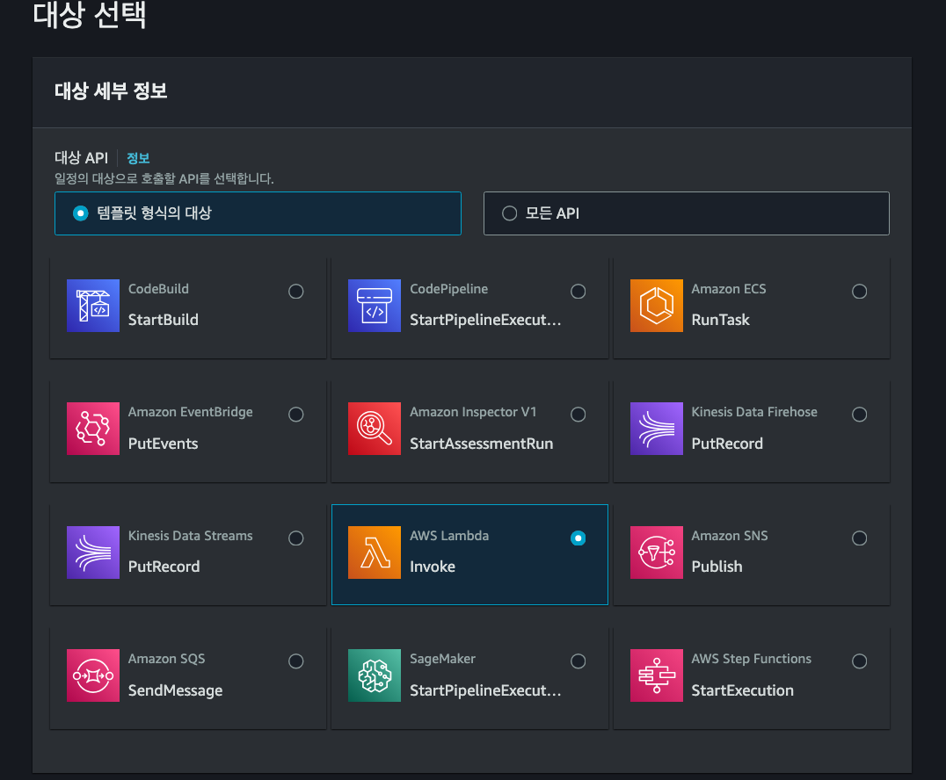Select the Amazon EventBridge PutEvents radio button
The width and height of the screenshot is (946, 780).
coord(295,414)
